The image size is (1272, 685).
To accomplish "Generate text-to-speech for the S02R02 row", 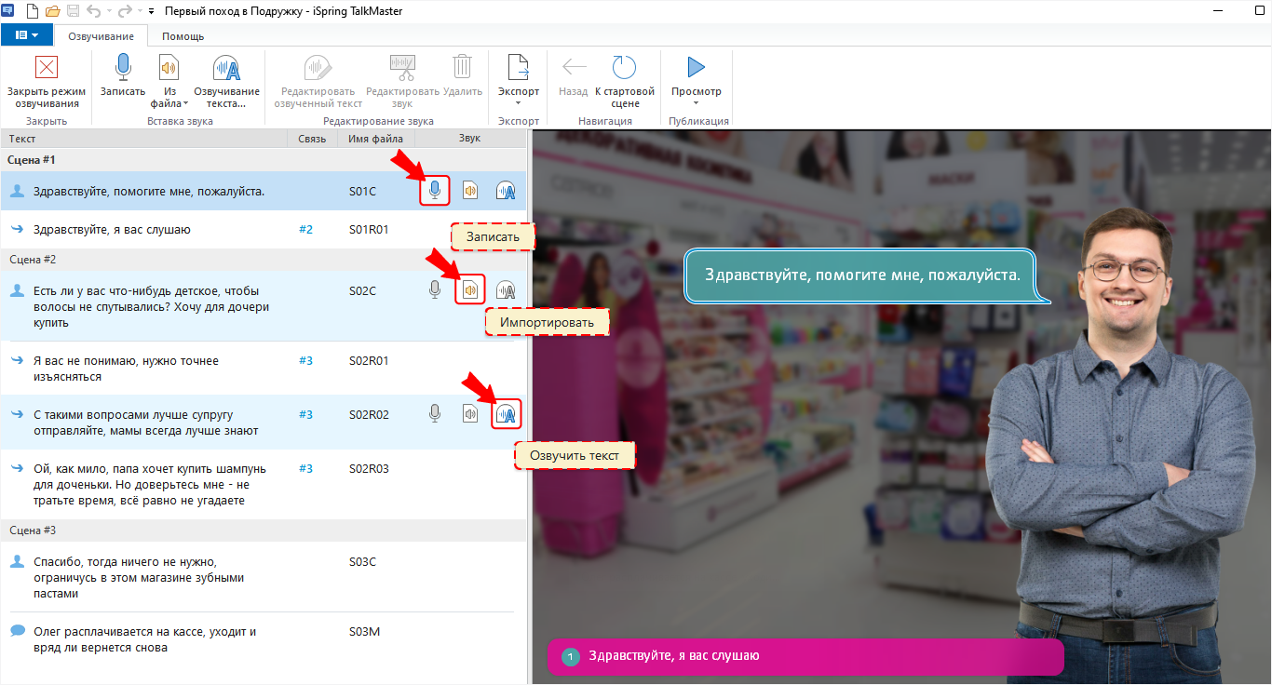I will click(506, 414).
